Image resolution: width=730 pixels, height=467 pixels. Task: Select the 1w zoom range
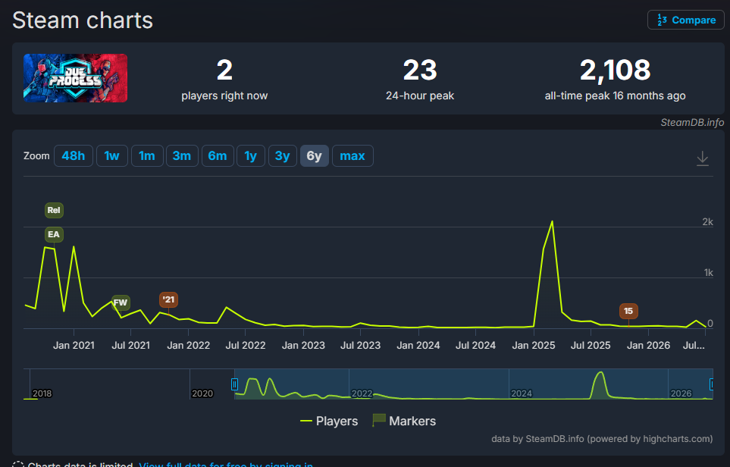(x=111, y=156)
